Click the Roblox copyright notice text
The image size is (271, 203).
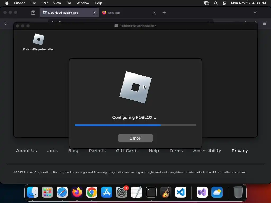[x=130, y=172]
